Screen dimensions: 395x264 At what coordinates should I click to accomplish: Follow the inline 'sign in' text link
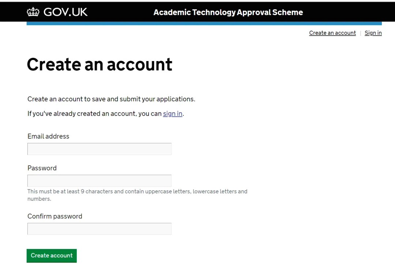click(173, 114)
